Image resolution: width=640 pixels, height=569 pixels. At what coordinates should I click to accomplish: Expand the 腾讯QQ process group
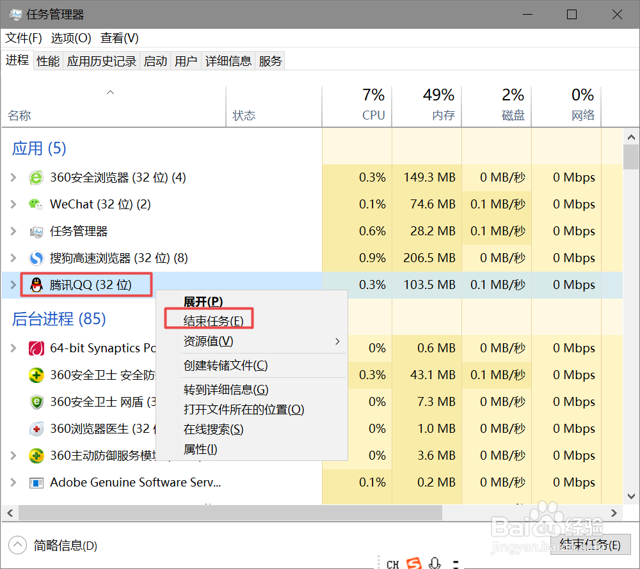[x=13, y=285]
